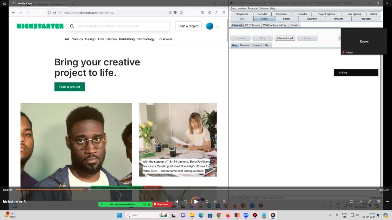Toggle repeat mode in Media Player
The image size is (392, 220).
pos(224,202)
